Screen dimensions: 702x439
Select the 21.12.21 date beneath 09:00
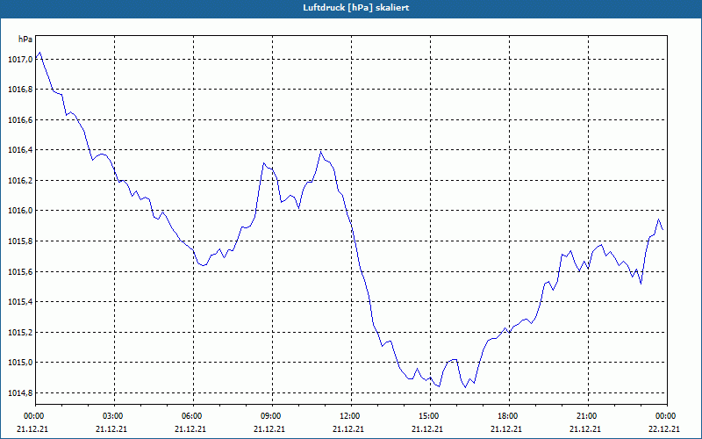coord(269,428)
